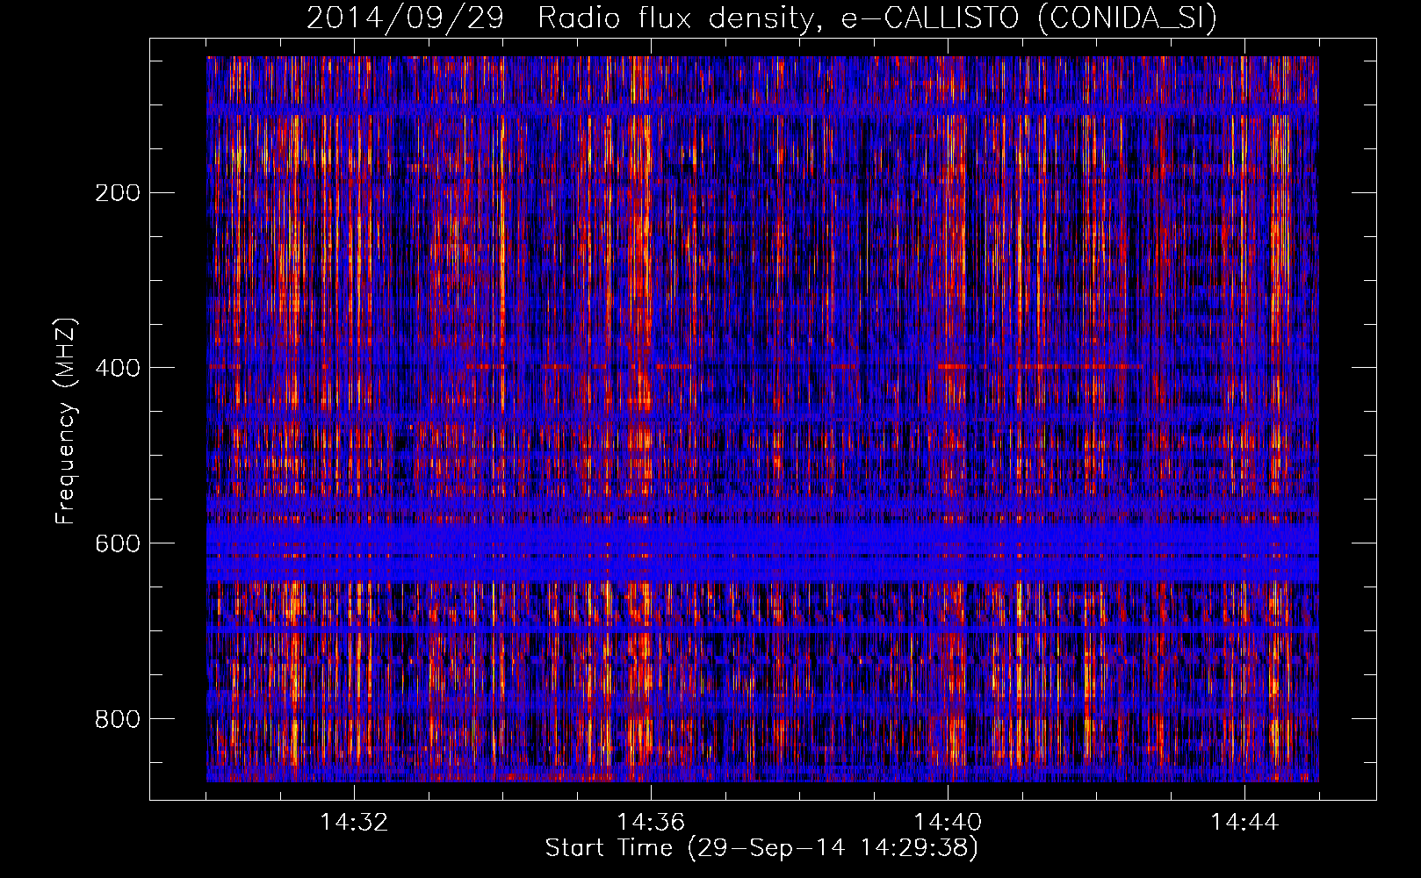Click the 14:32 time tick label
1421x878 pixels.
coord(354,823)
